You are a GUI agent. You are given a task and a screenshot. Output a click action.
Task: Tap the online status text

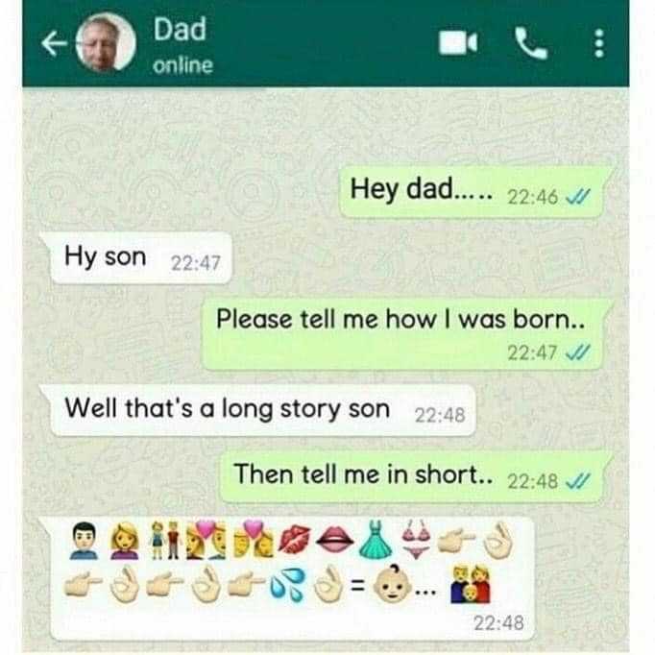click(183, 65)
